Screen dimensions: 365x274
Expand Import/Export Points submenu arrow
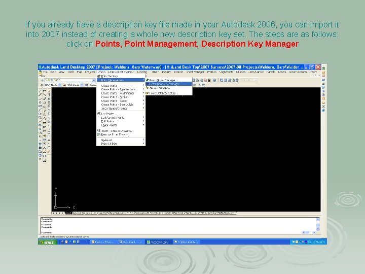[143, 108]
